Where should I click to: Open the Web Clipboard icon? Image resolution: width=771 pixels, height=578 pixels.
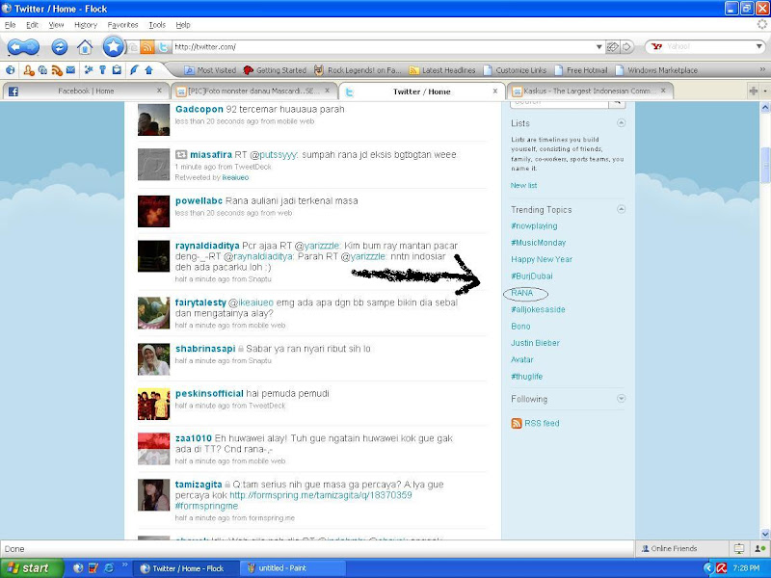[x=117, y=70]
